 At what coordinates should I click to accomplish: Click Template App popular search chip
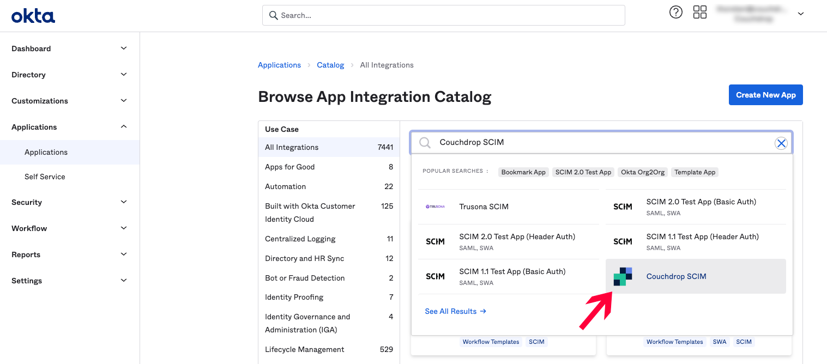[x=695, y=172]
